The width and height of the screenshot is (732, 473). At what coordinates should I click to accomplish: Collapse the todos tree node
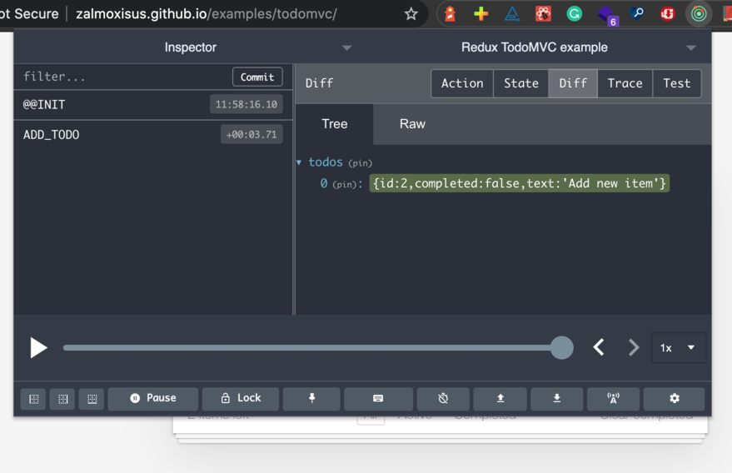[299, 162]
